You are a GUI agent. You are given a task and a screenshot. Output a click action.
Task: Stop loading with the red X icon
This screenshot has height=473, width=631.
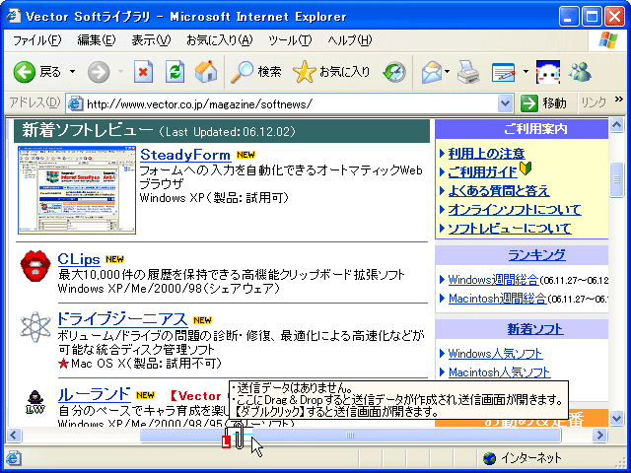pyautogui.click(x=143, y=72)
